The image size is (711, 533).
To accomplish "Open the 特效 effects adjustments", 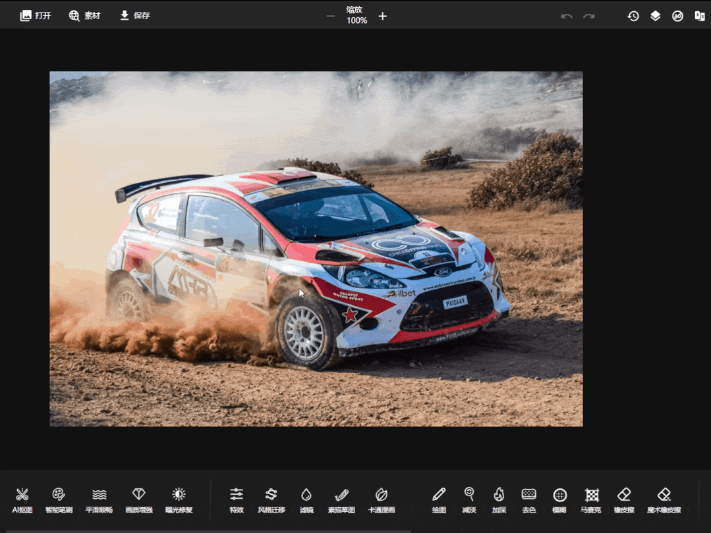I will (x=237, y=500).
